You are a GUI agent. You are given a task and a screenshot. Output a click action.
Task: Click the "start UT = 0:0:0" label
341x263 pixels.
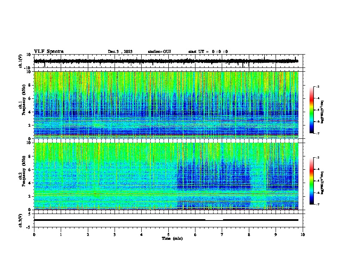[x=208, y=52]
